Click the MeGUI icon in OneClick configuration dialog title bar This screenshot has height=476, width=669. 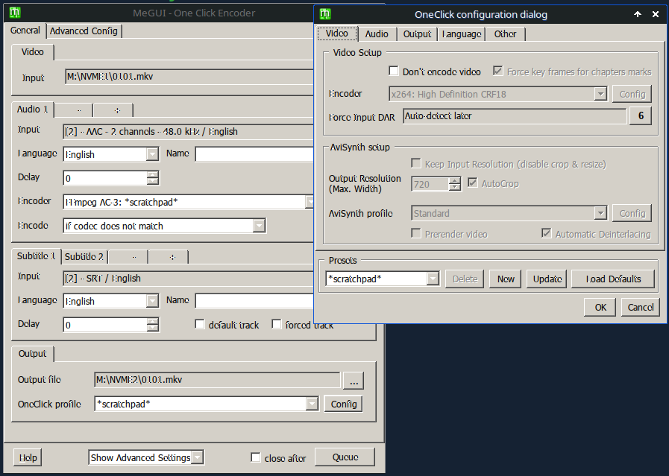coord(325,14)
